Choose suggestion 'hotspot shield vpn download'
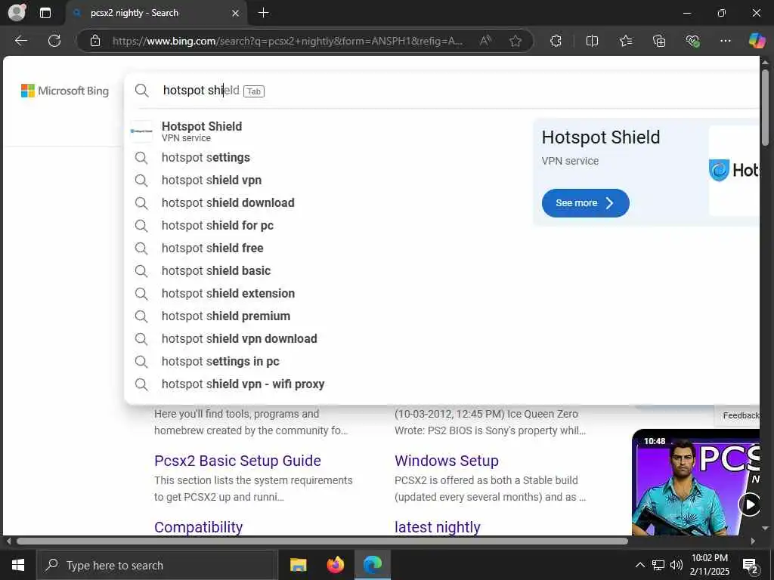 (x=326, y=339)
